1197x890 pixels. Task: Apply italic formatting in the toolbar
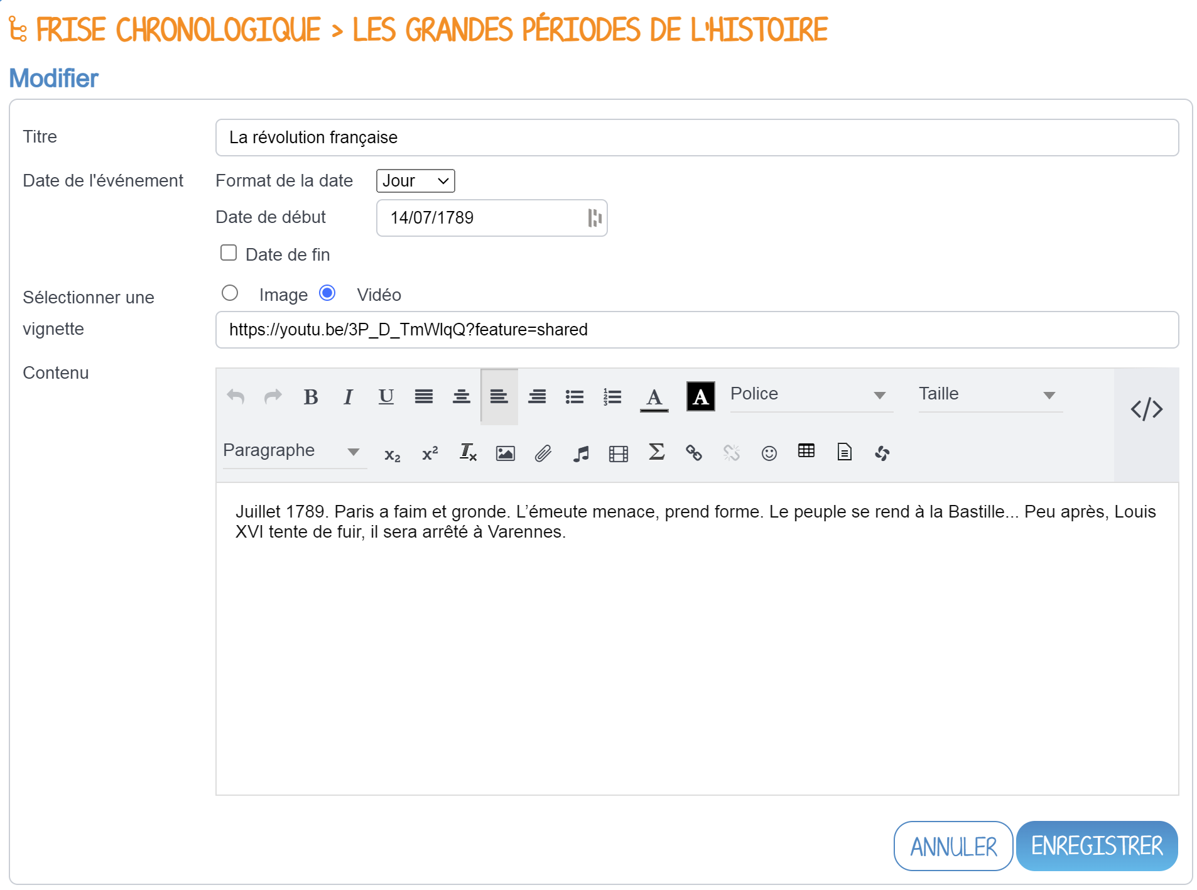coord(348,397)
